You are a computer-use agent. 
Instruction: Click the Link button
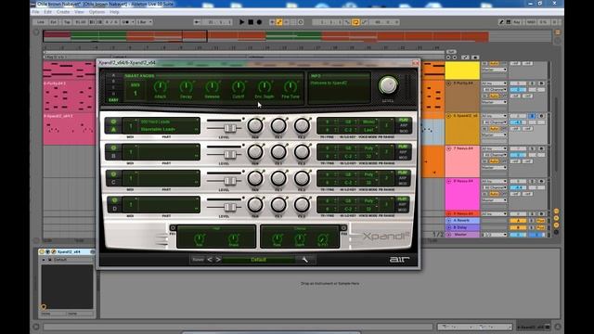click(41, 22)
